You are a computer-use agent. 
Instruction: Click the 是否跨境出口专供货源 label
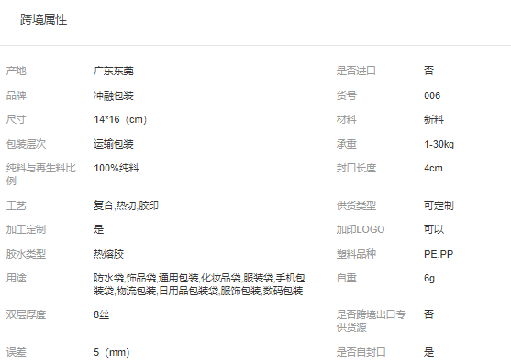(371, 321)
